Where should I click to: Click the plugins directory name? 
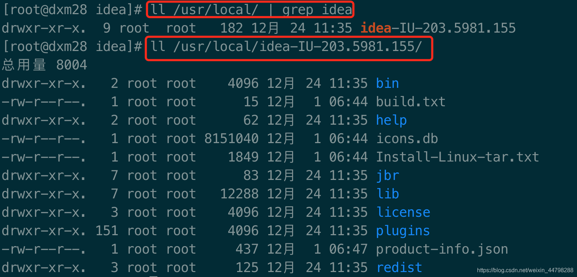(403, 231)
